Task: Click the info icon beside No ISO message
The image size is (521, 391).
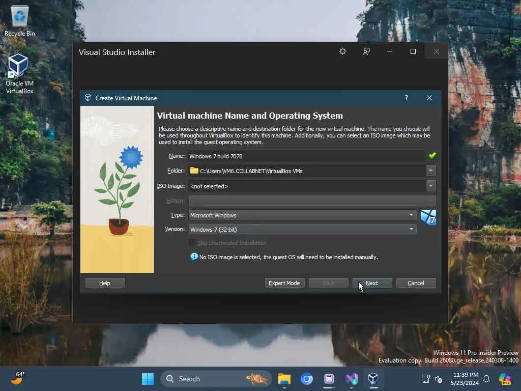Action: [x=194, y=257]
